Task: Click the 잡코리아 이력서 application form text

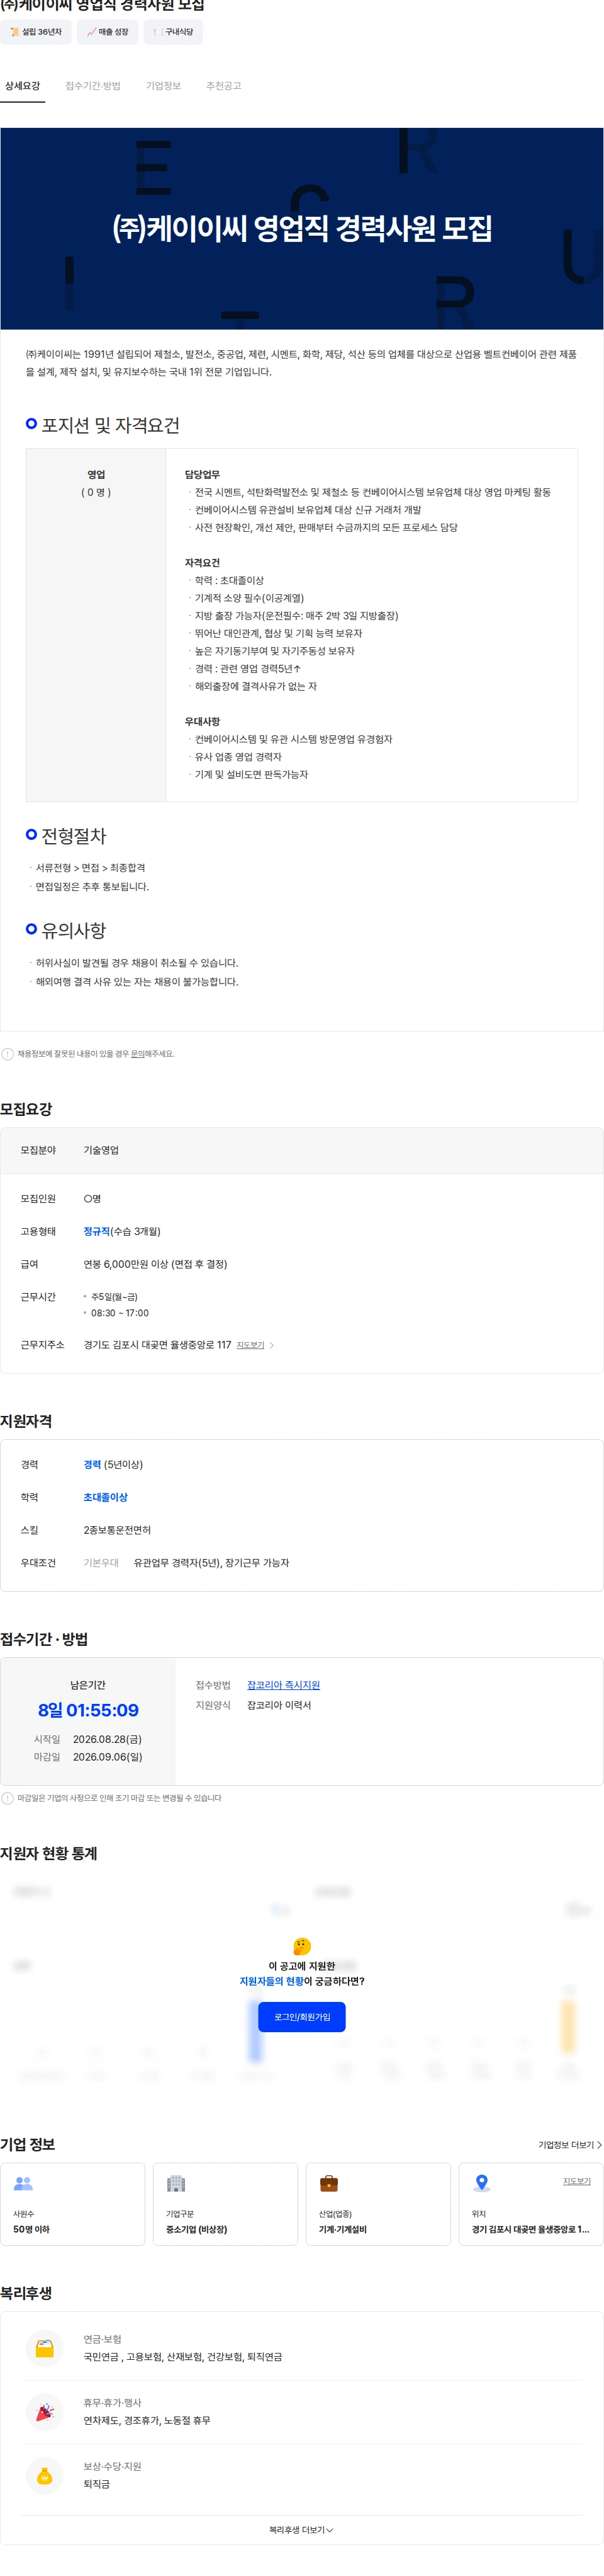Action: pyautogui.click(x=279, y=1705)
